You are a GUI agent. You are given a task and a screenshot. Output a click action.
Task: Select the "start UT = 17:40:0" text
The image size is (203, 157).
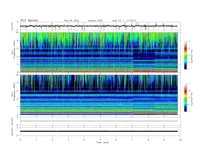click(x=124, y=21)
